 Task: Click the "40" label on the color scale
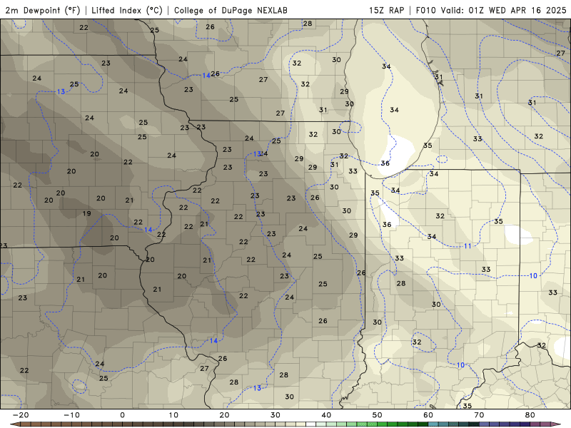click(326, 415)
